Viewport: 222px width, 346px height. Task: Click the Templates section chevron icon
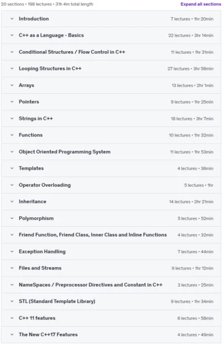[12, 169]
